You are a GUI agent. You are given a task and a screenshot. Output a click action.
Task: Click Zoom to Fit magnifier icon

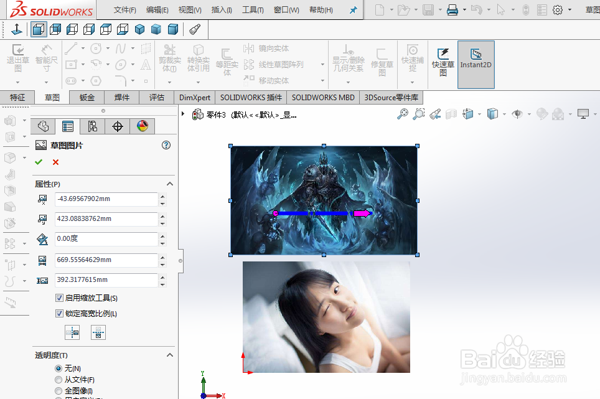[403, 114]
